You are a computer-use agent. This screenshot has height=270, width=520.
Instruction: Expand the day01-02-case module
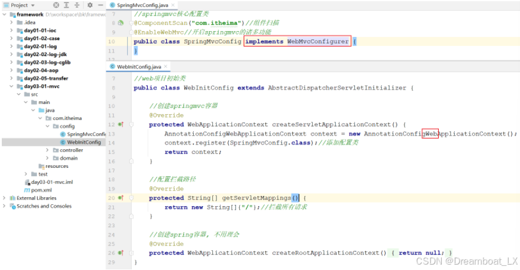click(11, 38)
